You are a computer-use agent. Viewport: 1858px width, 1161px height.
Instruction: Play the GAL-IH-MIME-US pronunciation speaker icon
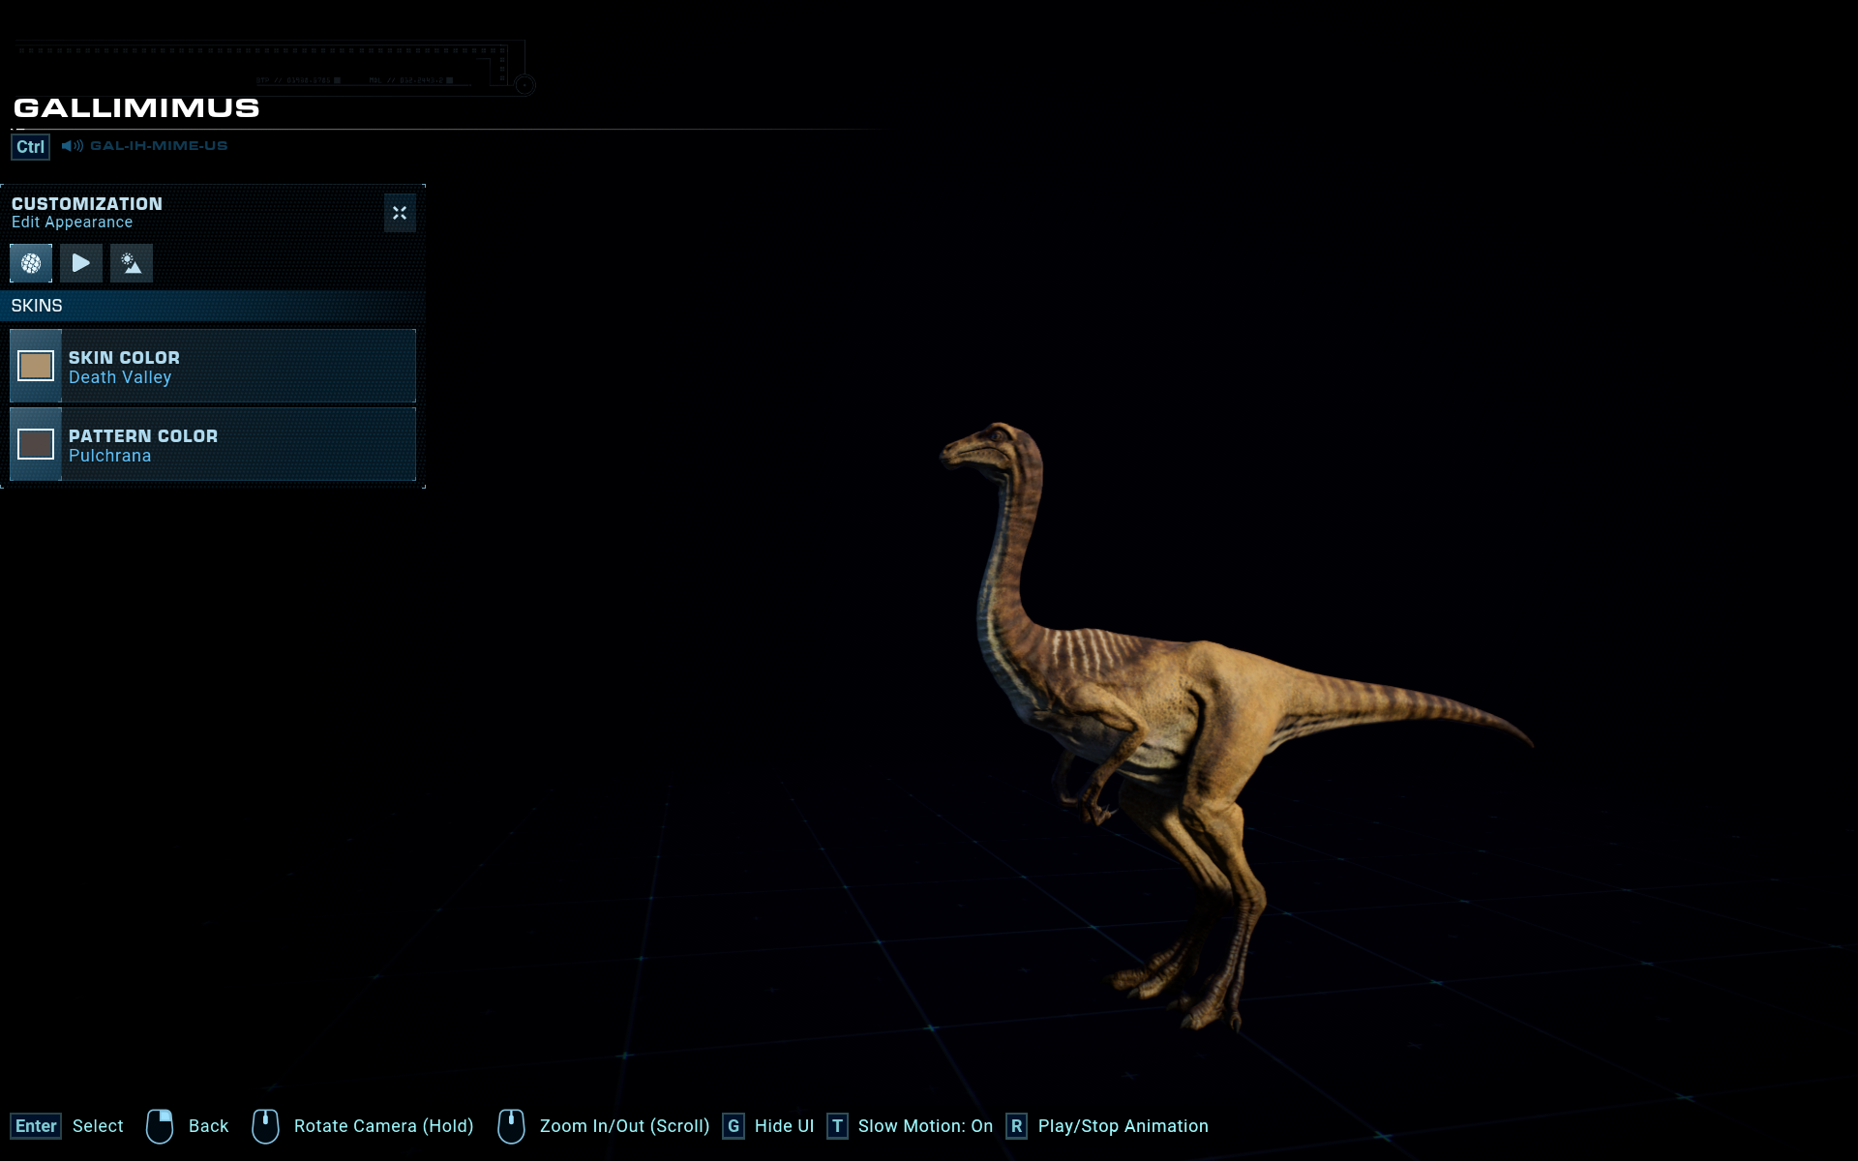pyautogui.click(x=73, y=146)
